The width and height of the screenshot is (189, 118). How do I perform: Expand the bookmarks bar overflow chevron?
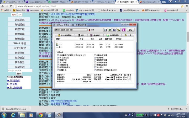click(x=187, y=10)
